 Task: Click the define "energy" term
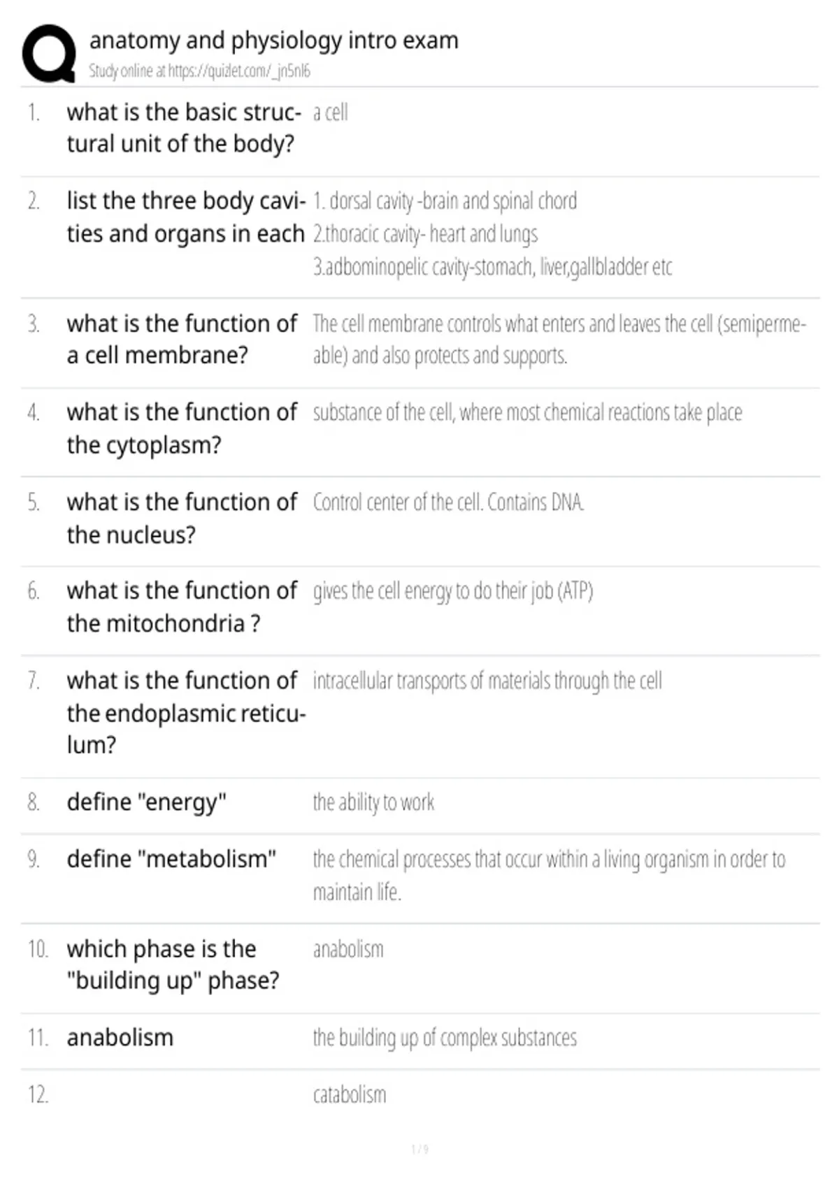(x=147, y=802)
